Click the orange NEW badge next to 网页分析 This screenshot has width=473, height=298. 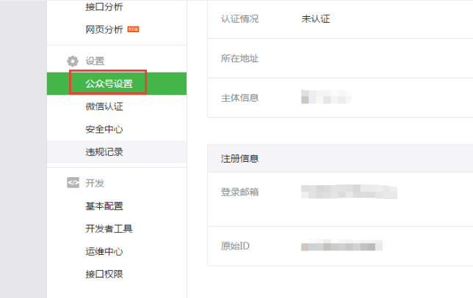[x=133, y=29]
